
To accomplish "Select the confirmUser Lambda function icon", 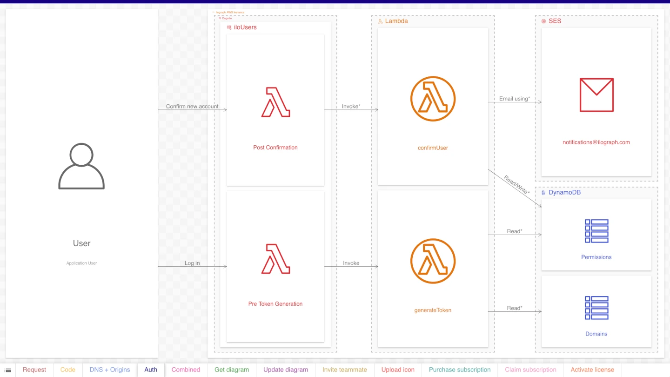I will point(433,99).
